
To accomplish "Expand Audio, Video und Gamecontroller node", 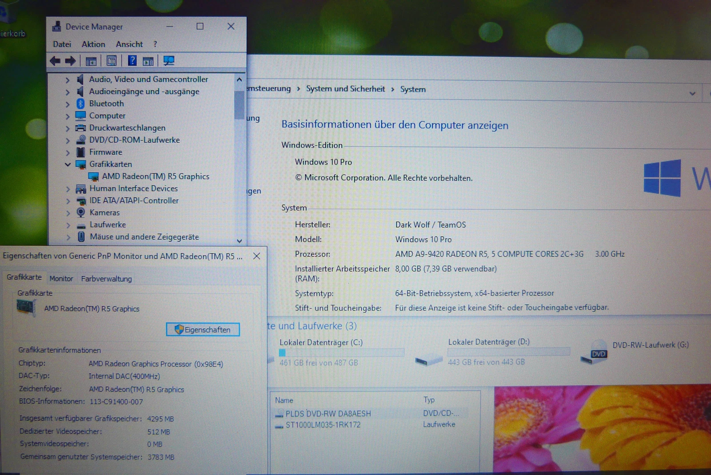I will point(67,80).
